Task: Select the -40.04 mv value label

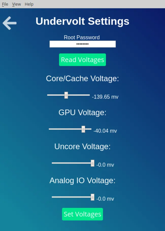Action: [105, 131]
